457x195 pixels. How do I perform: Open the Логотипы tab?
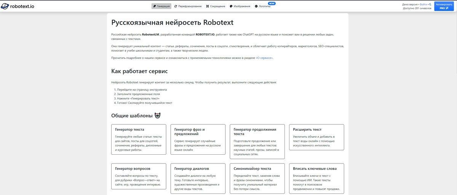(x=263, y=6)
